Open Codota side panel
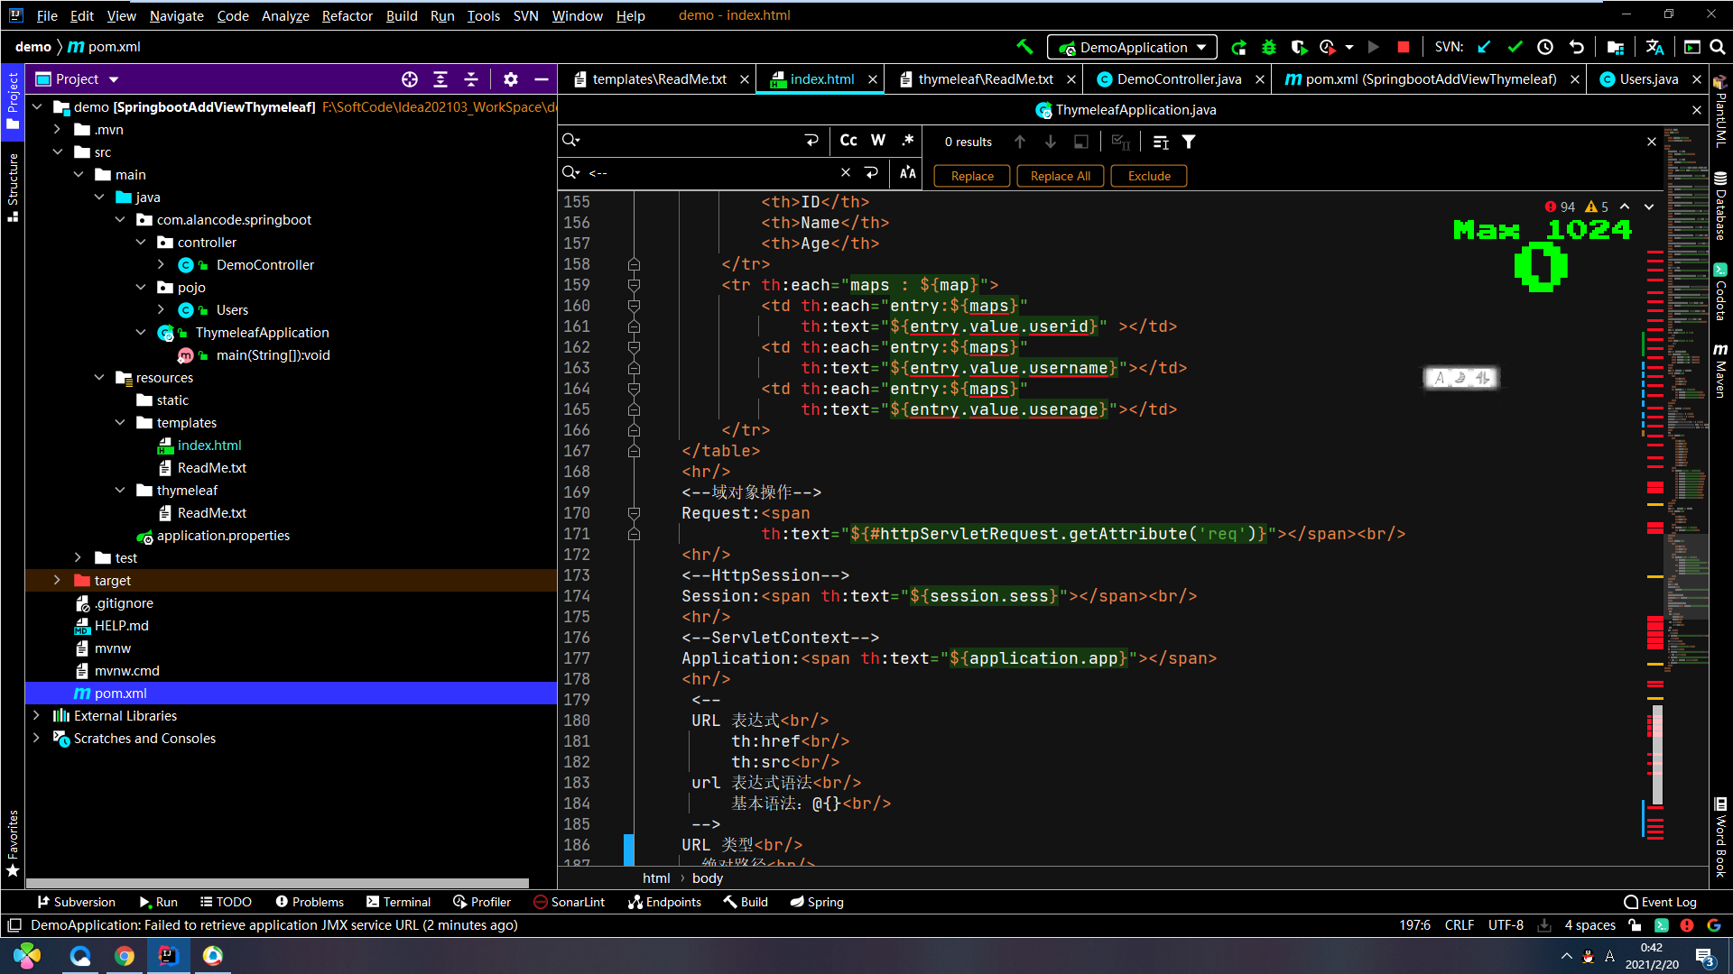The height and width of the screenshot is (974, 1733). tap(1720, 291)
